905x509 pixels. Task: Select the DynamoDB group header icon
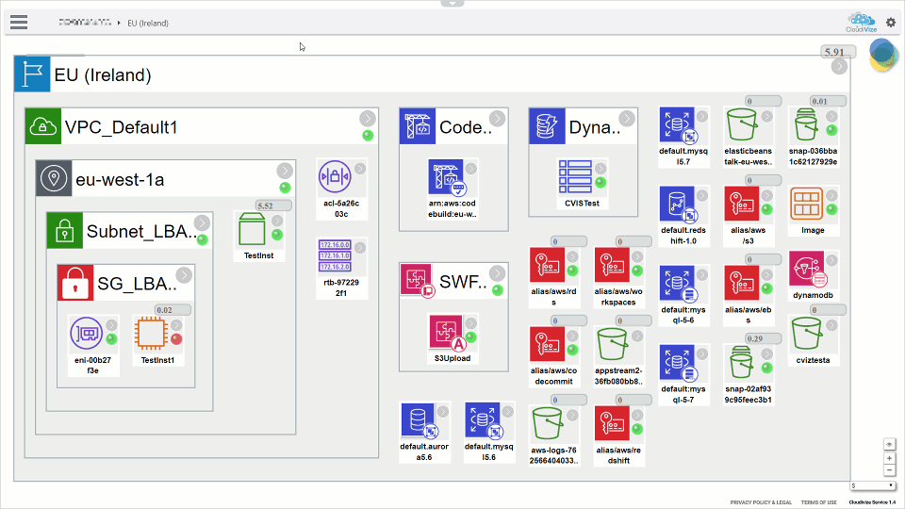point(547,126)
